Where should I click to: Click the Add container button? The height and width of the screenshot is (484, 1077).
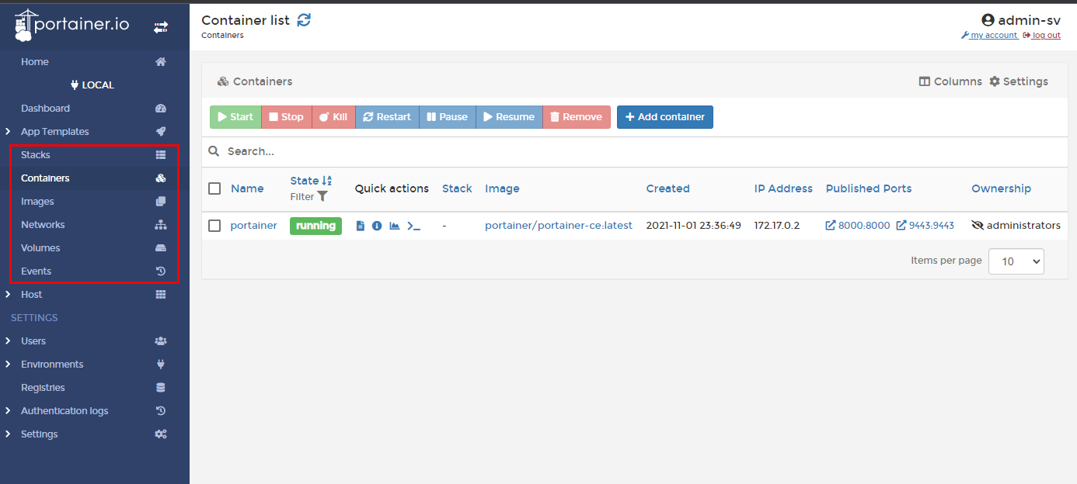point(665,117)
